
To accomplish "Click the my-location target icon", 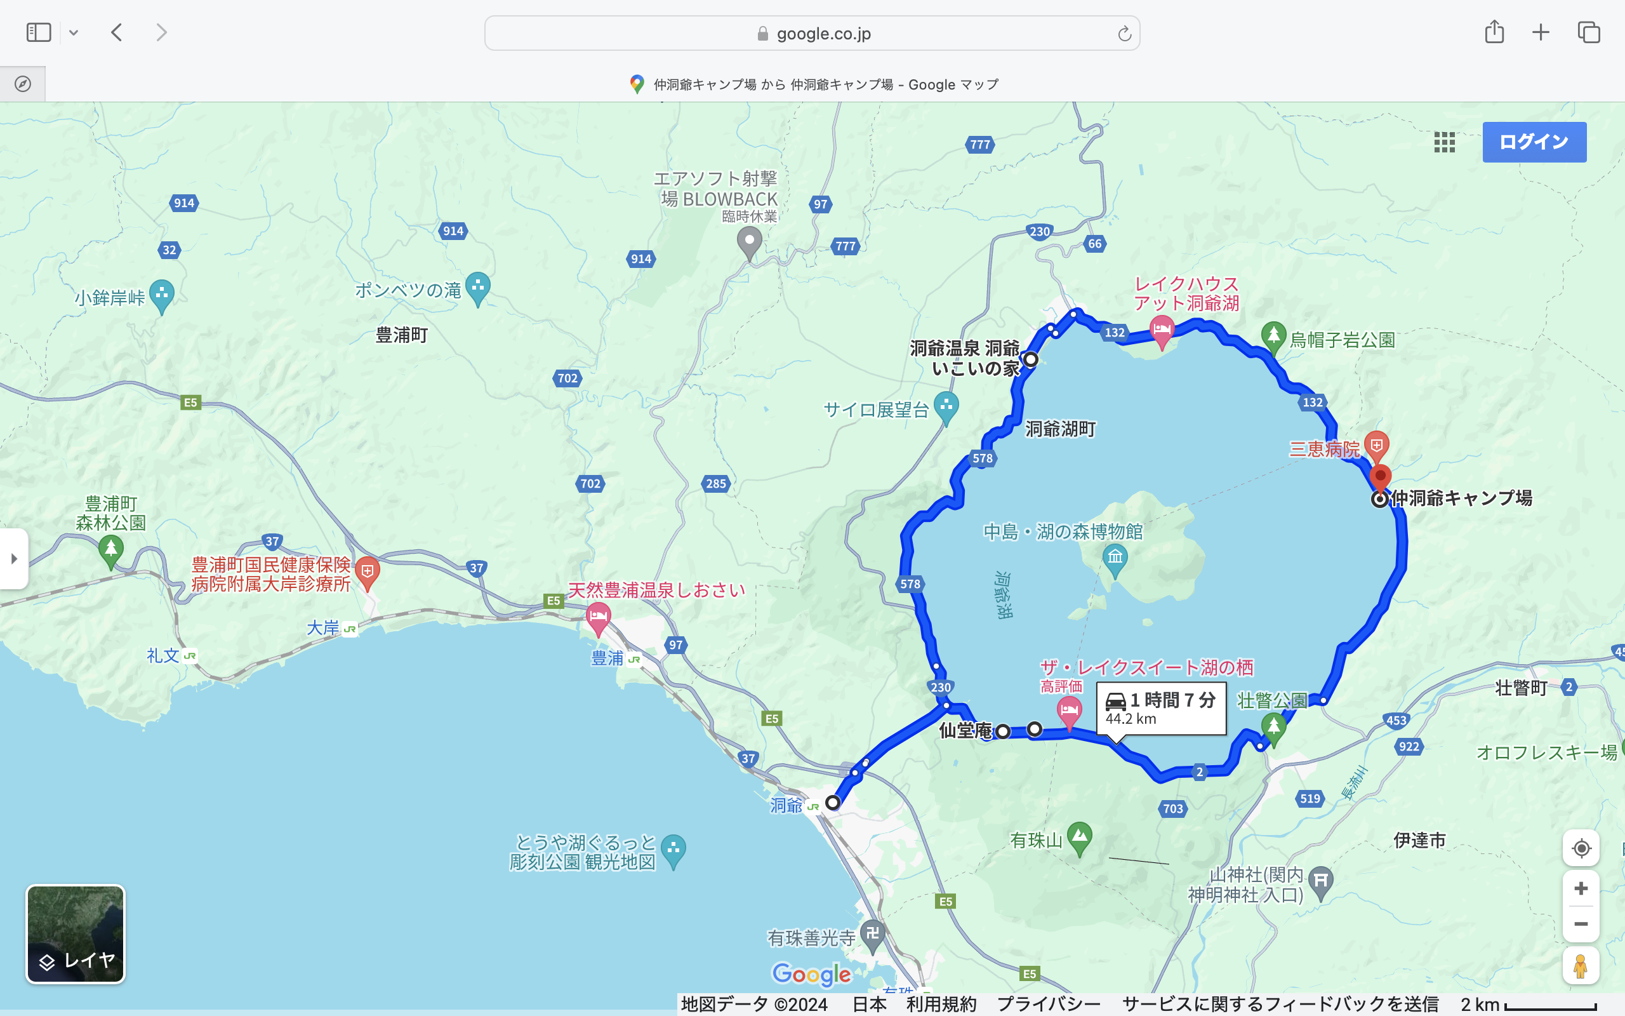I will click(x=1581, y=848).
